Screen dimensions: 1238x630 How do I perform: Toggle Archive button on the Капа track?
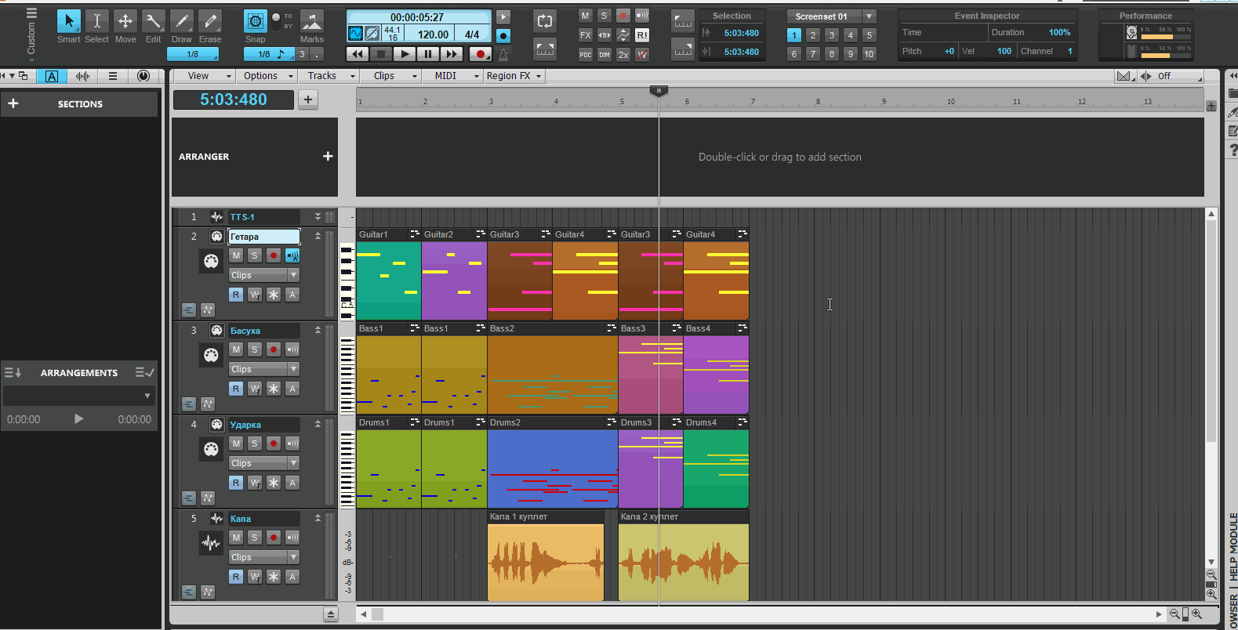[292, 577]
